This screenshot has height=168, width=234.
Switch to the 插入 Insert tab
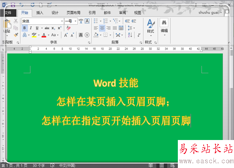[40, 13]
